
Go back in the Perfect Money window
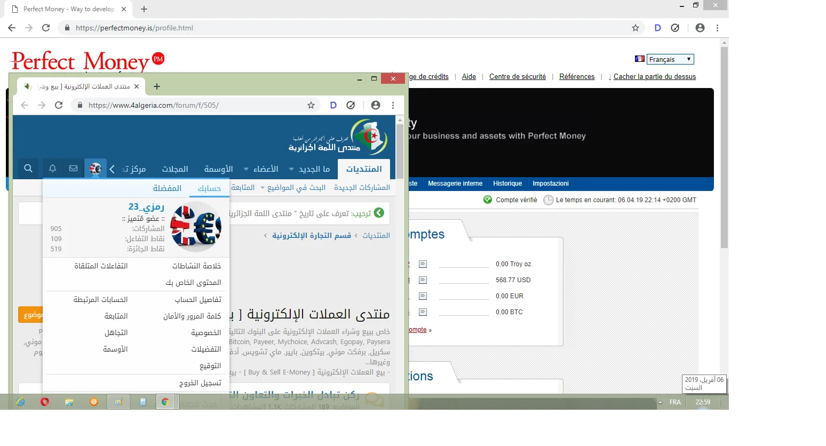tap(12, 28)
